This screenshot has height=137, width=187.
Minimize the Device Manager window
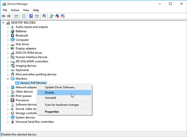(160, 4)
